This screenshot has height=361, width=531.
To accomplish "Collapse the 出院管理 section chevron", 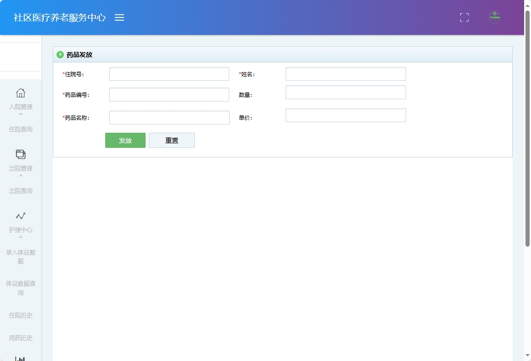I will (x=20, y=175).
